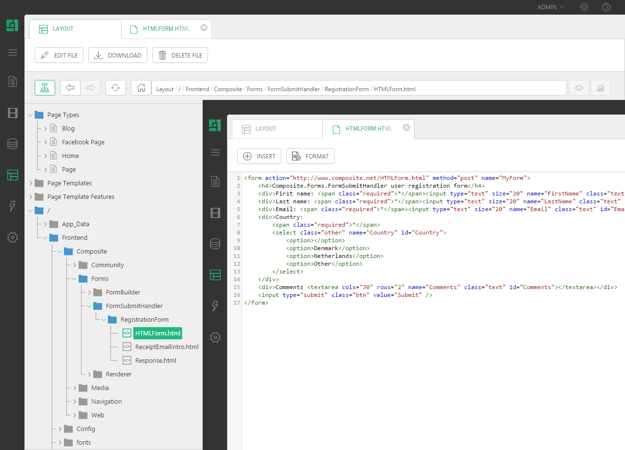625x450 pixels.
Task: Open the Functions lightning-bolt perspective in the sidebar
Action: click(13, 206)
